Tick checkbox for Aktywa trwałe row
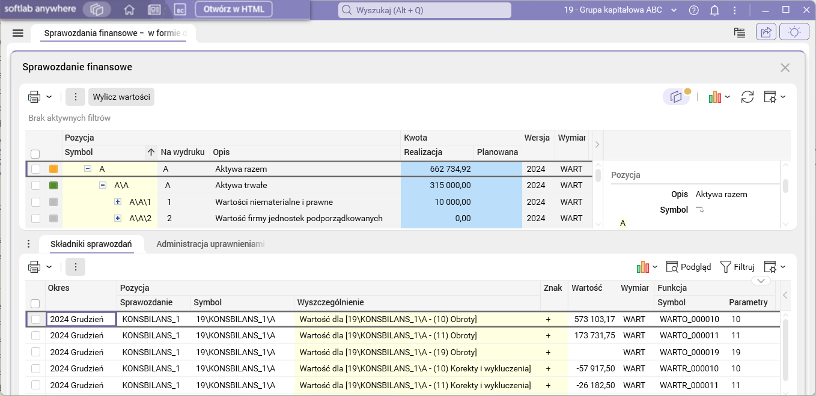The image size is (816, 396). [36, 186]
